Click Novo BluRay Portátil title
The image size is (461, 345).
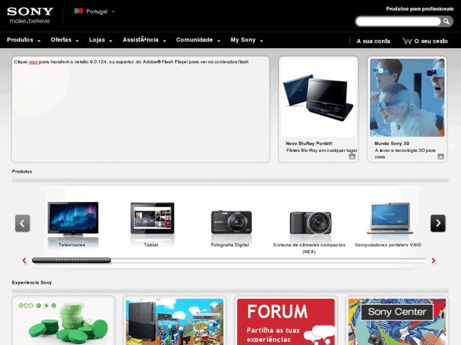coord(309,144)
